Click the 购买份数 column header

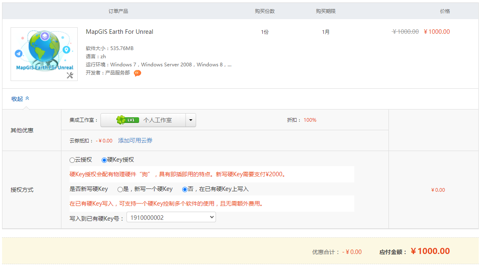[x=265, y=11]
